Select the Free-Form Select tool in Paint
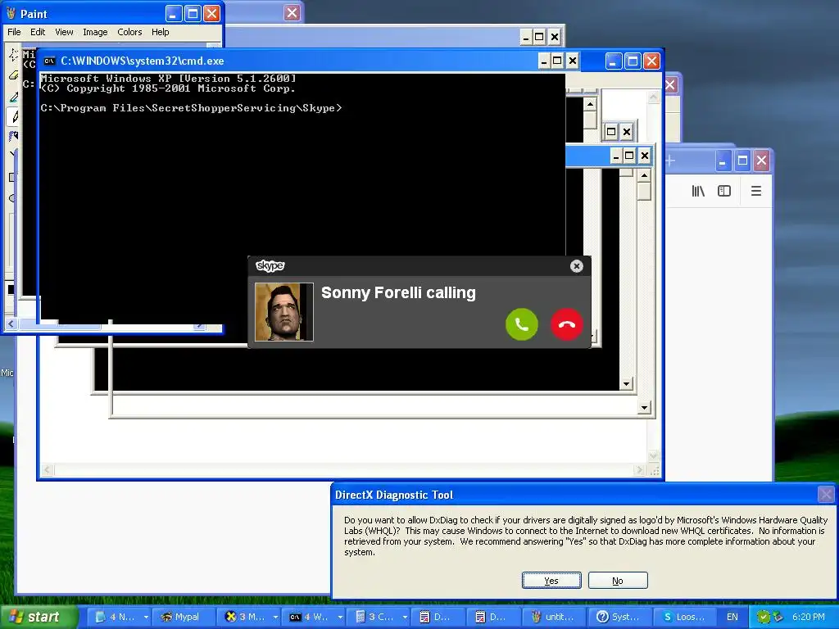 click(x=13, y=55)
